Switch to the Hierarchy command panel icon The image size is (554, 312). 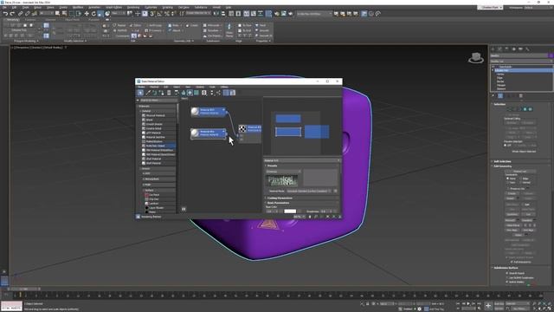506,49
